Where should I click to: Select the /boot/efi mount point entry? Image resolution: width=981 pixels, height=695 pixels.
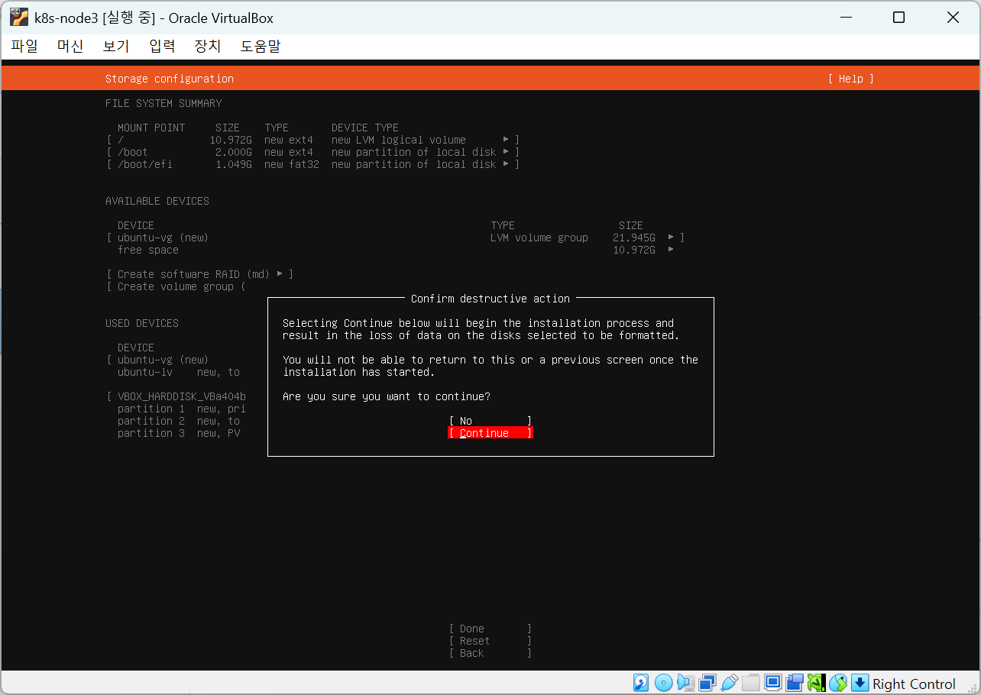pyautogui.click(x=313, y=164)
